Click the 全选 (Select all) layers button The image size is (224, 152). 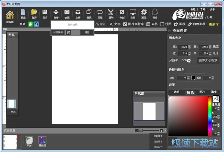[13, 112]
